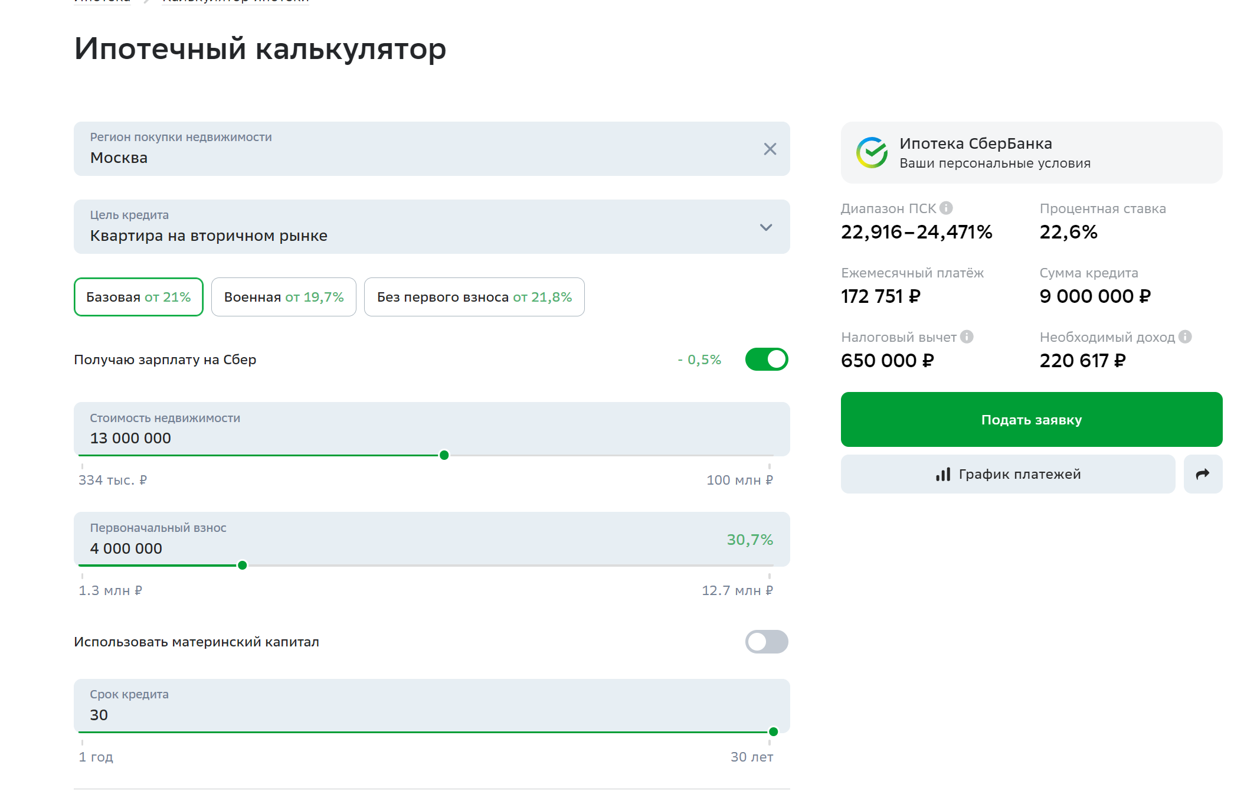Open the График платежей button
This screenshot has height=794, width=1257.
point(1007,474)
